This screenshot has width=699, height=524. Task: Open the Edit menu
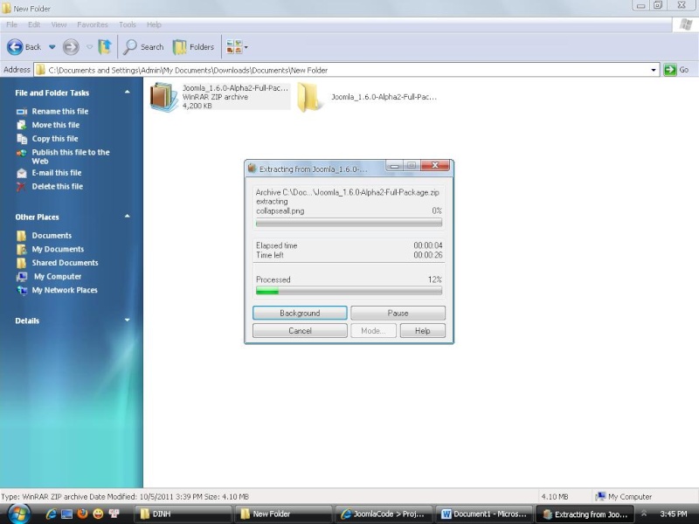pos(34,24)
